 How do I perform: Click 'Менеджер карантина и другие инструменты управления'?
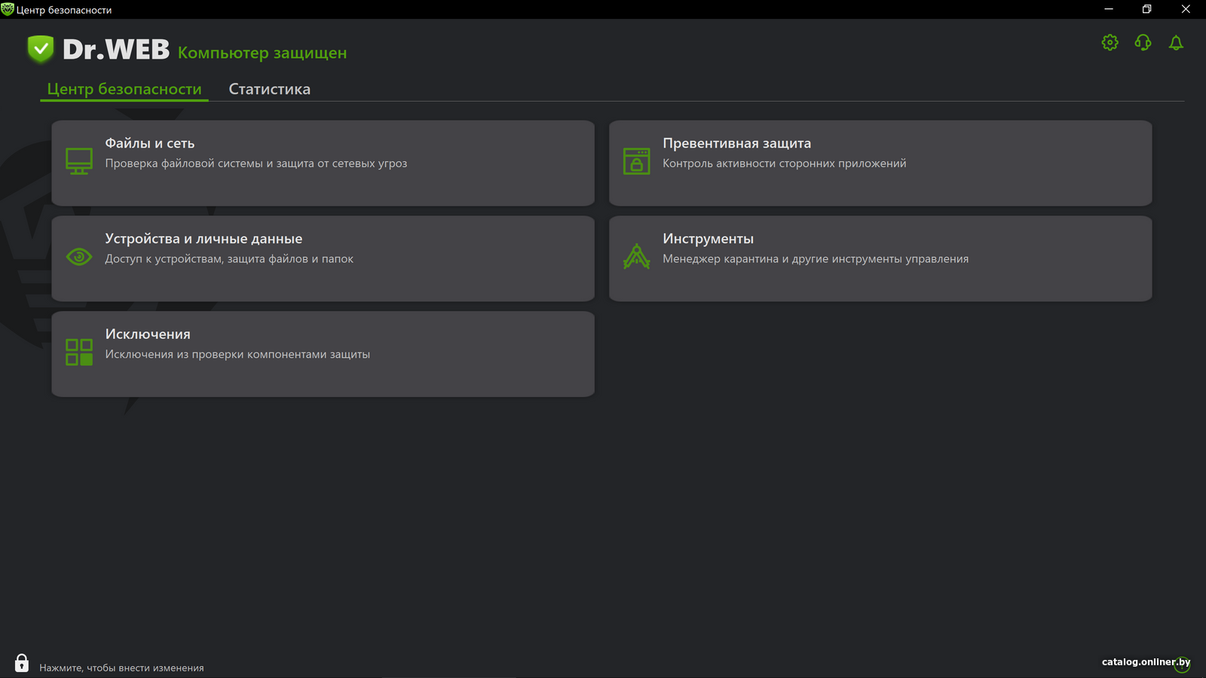click(816, 259)
